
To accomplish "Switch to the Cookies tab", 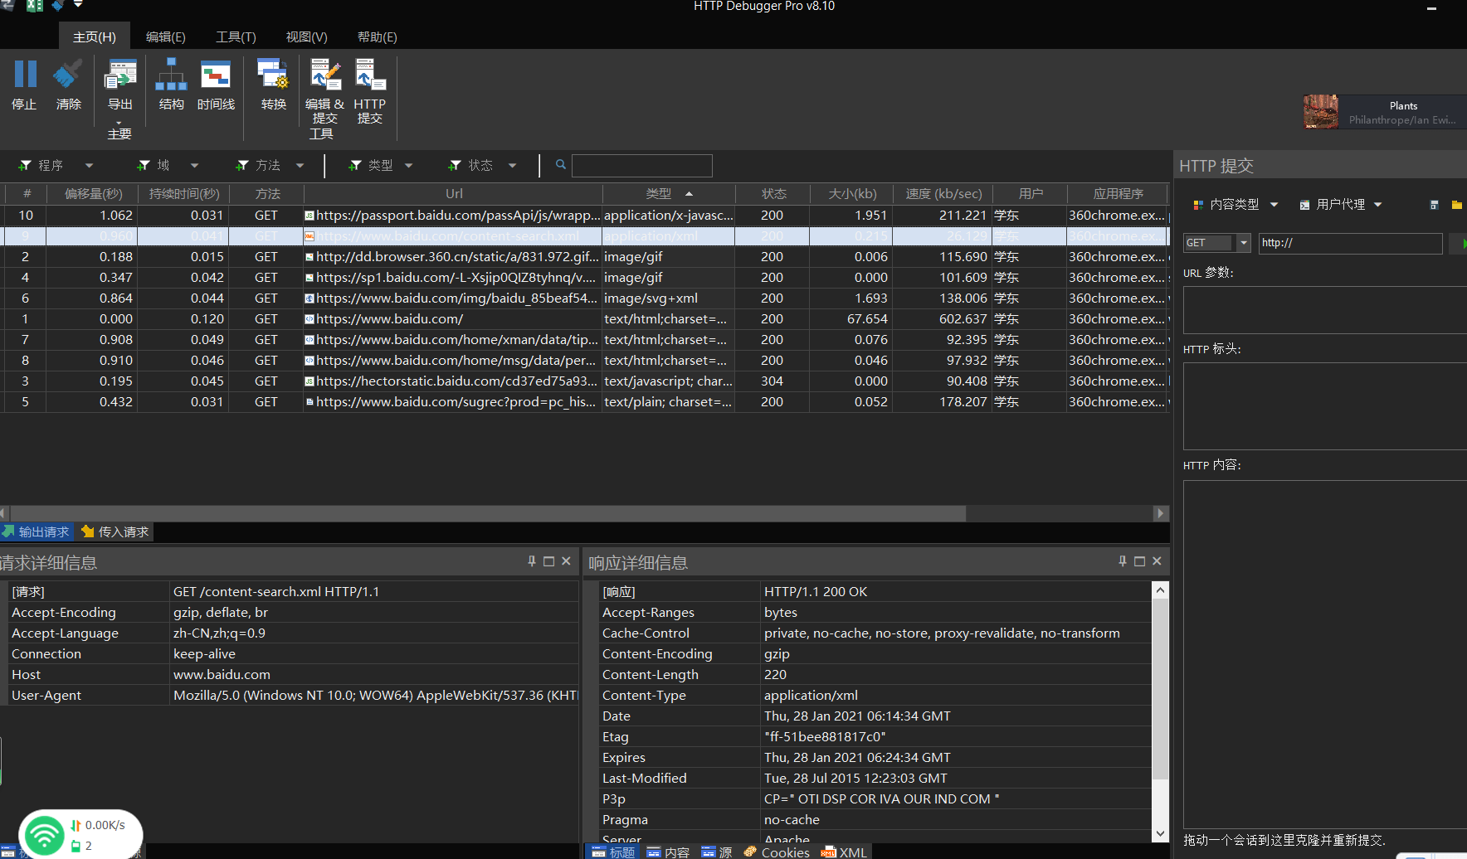I will (x=777, y=852).
